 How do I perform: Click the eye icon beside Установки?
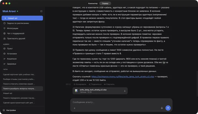coord(4,54)
